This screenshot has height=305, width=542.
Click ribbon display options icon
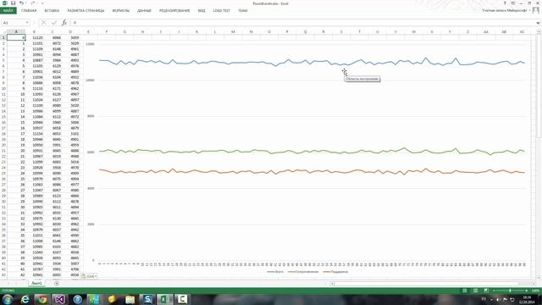513,3
